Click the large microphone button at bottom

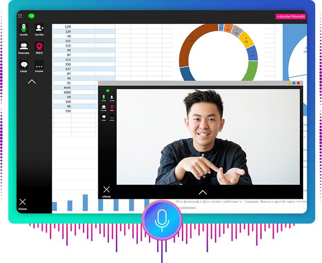pos(162,220)
